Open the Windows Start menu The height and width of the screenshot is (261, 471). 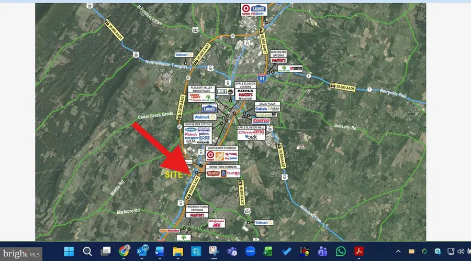pos(69,252)
